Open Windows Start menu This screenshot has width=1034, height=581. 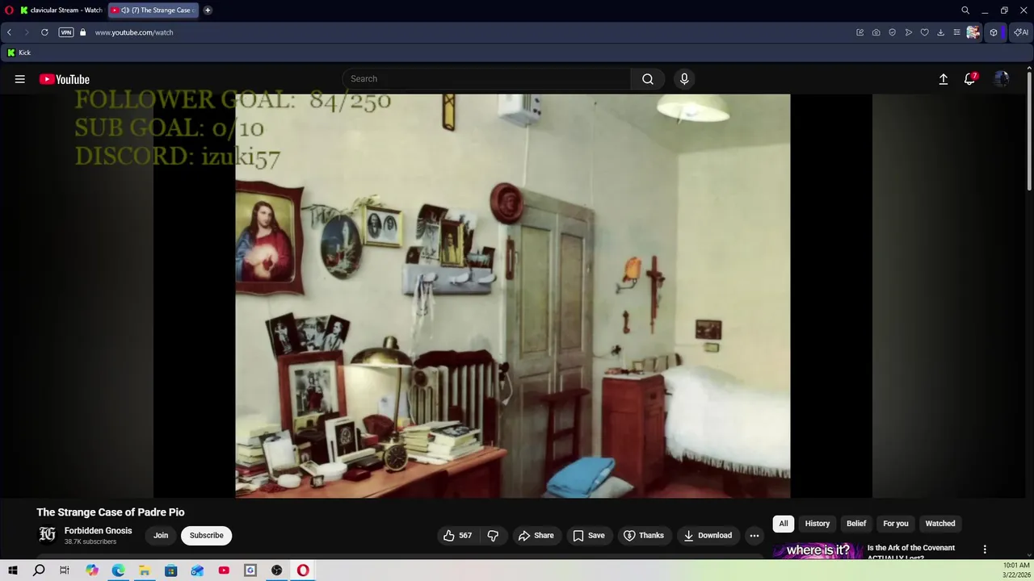coord(13,571)
